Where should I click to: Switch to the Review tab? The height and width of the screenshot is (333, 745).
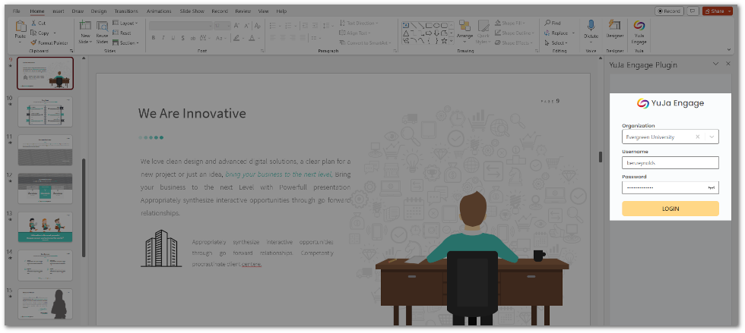(x=243, y=11)
